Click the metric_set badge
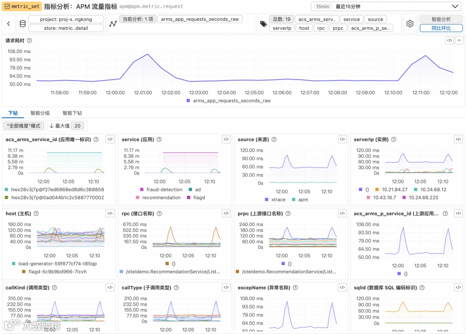The image size is (466, 334). tap(22, 6)
